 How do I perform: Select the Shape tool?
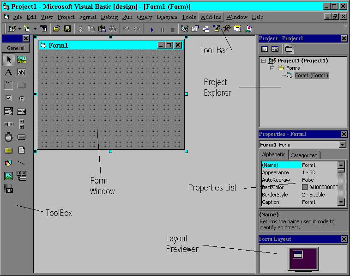click(x=9, y=163)
